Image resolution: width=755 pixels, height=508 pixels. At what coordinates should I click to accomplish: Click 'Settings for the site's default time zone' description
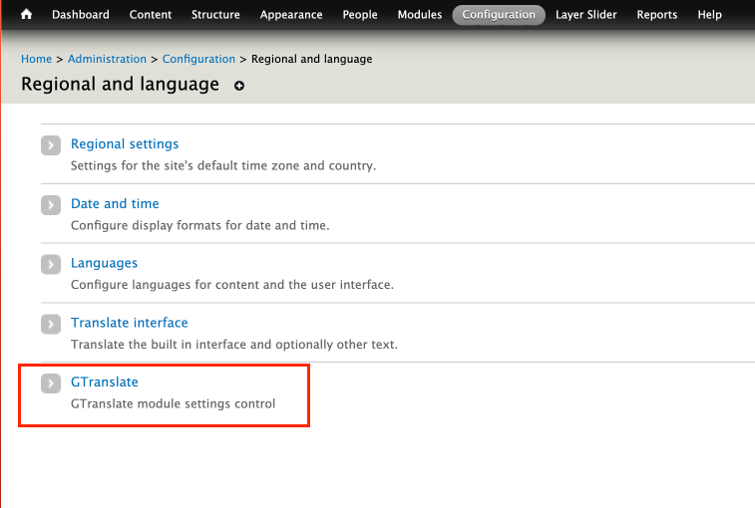coord(223,165)
